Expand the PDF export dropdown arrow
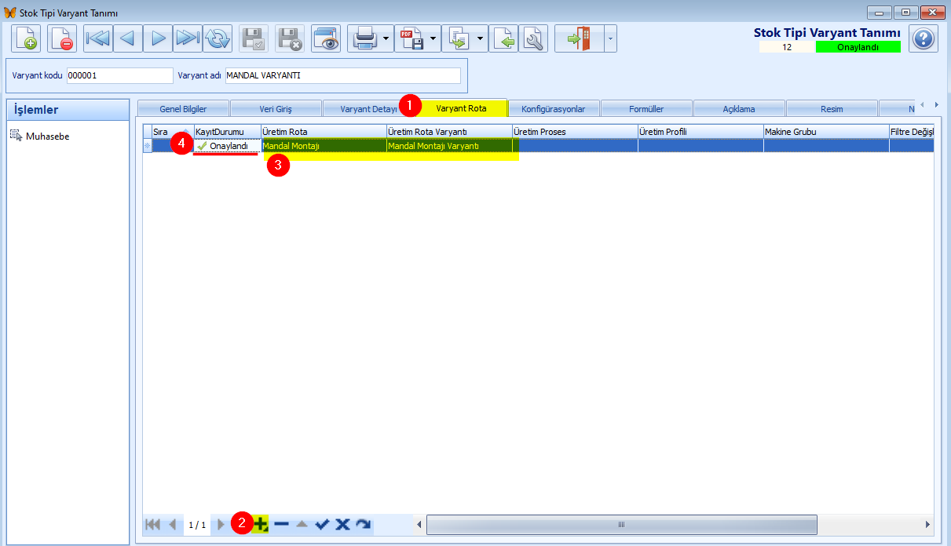 click(433, 38)
